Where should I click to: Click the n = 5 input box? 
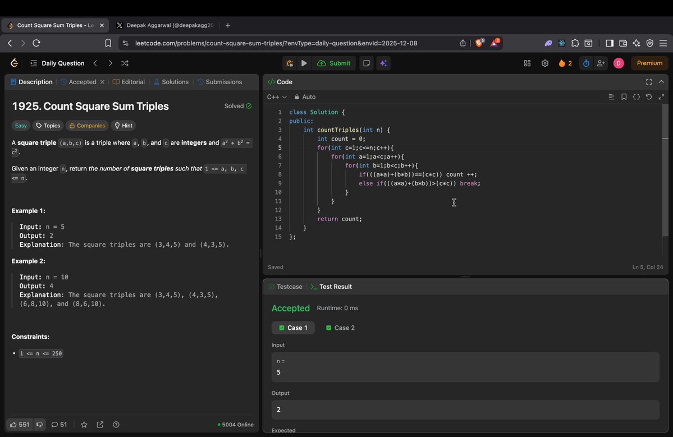tap(465, 367)
